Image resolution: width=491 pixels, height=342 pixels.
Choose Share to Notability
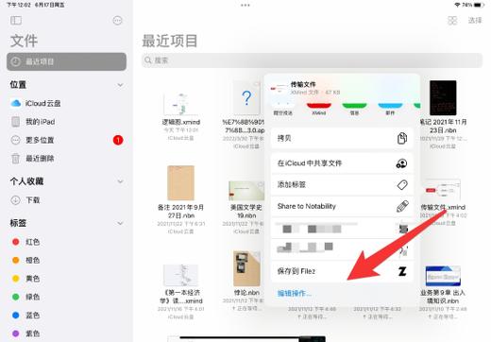[x=342, y=206]
